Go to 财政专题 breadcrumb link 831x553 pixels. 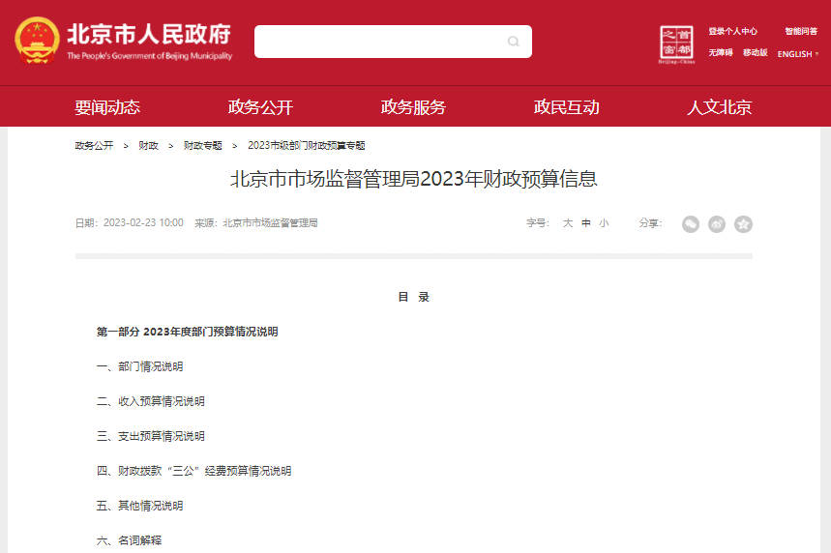203,146
